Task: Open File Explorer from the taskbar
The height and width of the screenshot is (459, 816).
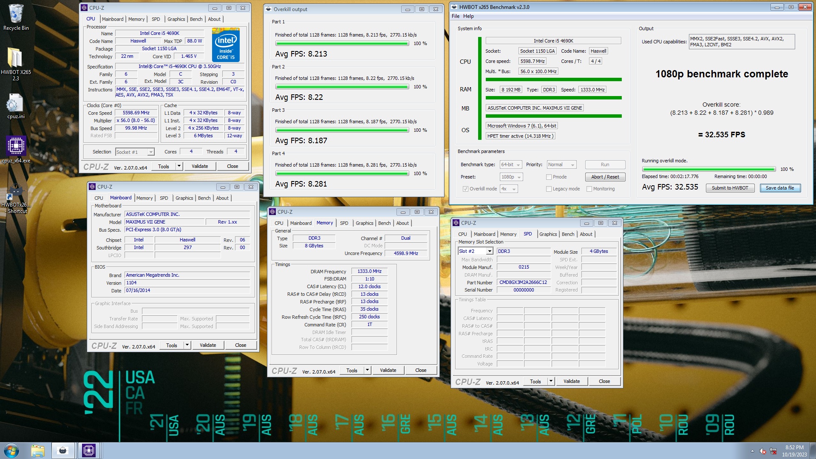Action: click(38, 450)
